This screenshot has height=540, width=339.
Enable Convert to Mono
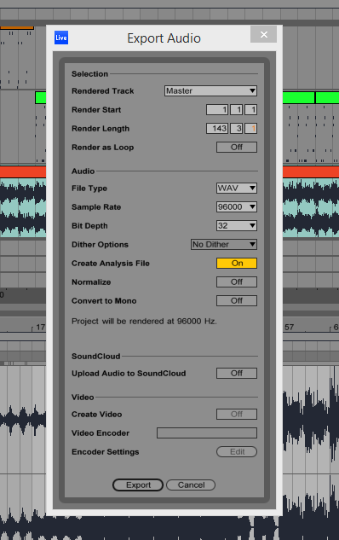[237, 300]
